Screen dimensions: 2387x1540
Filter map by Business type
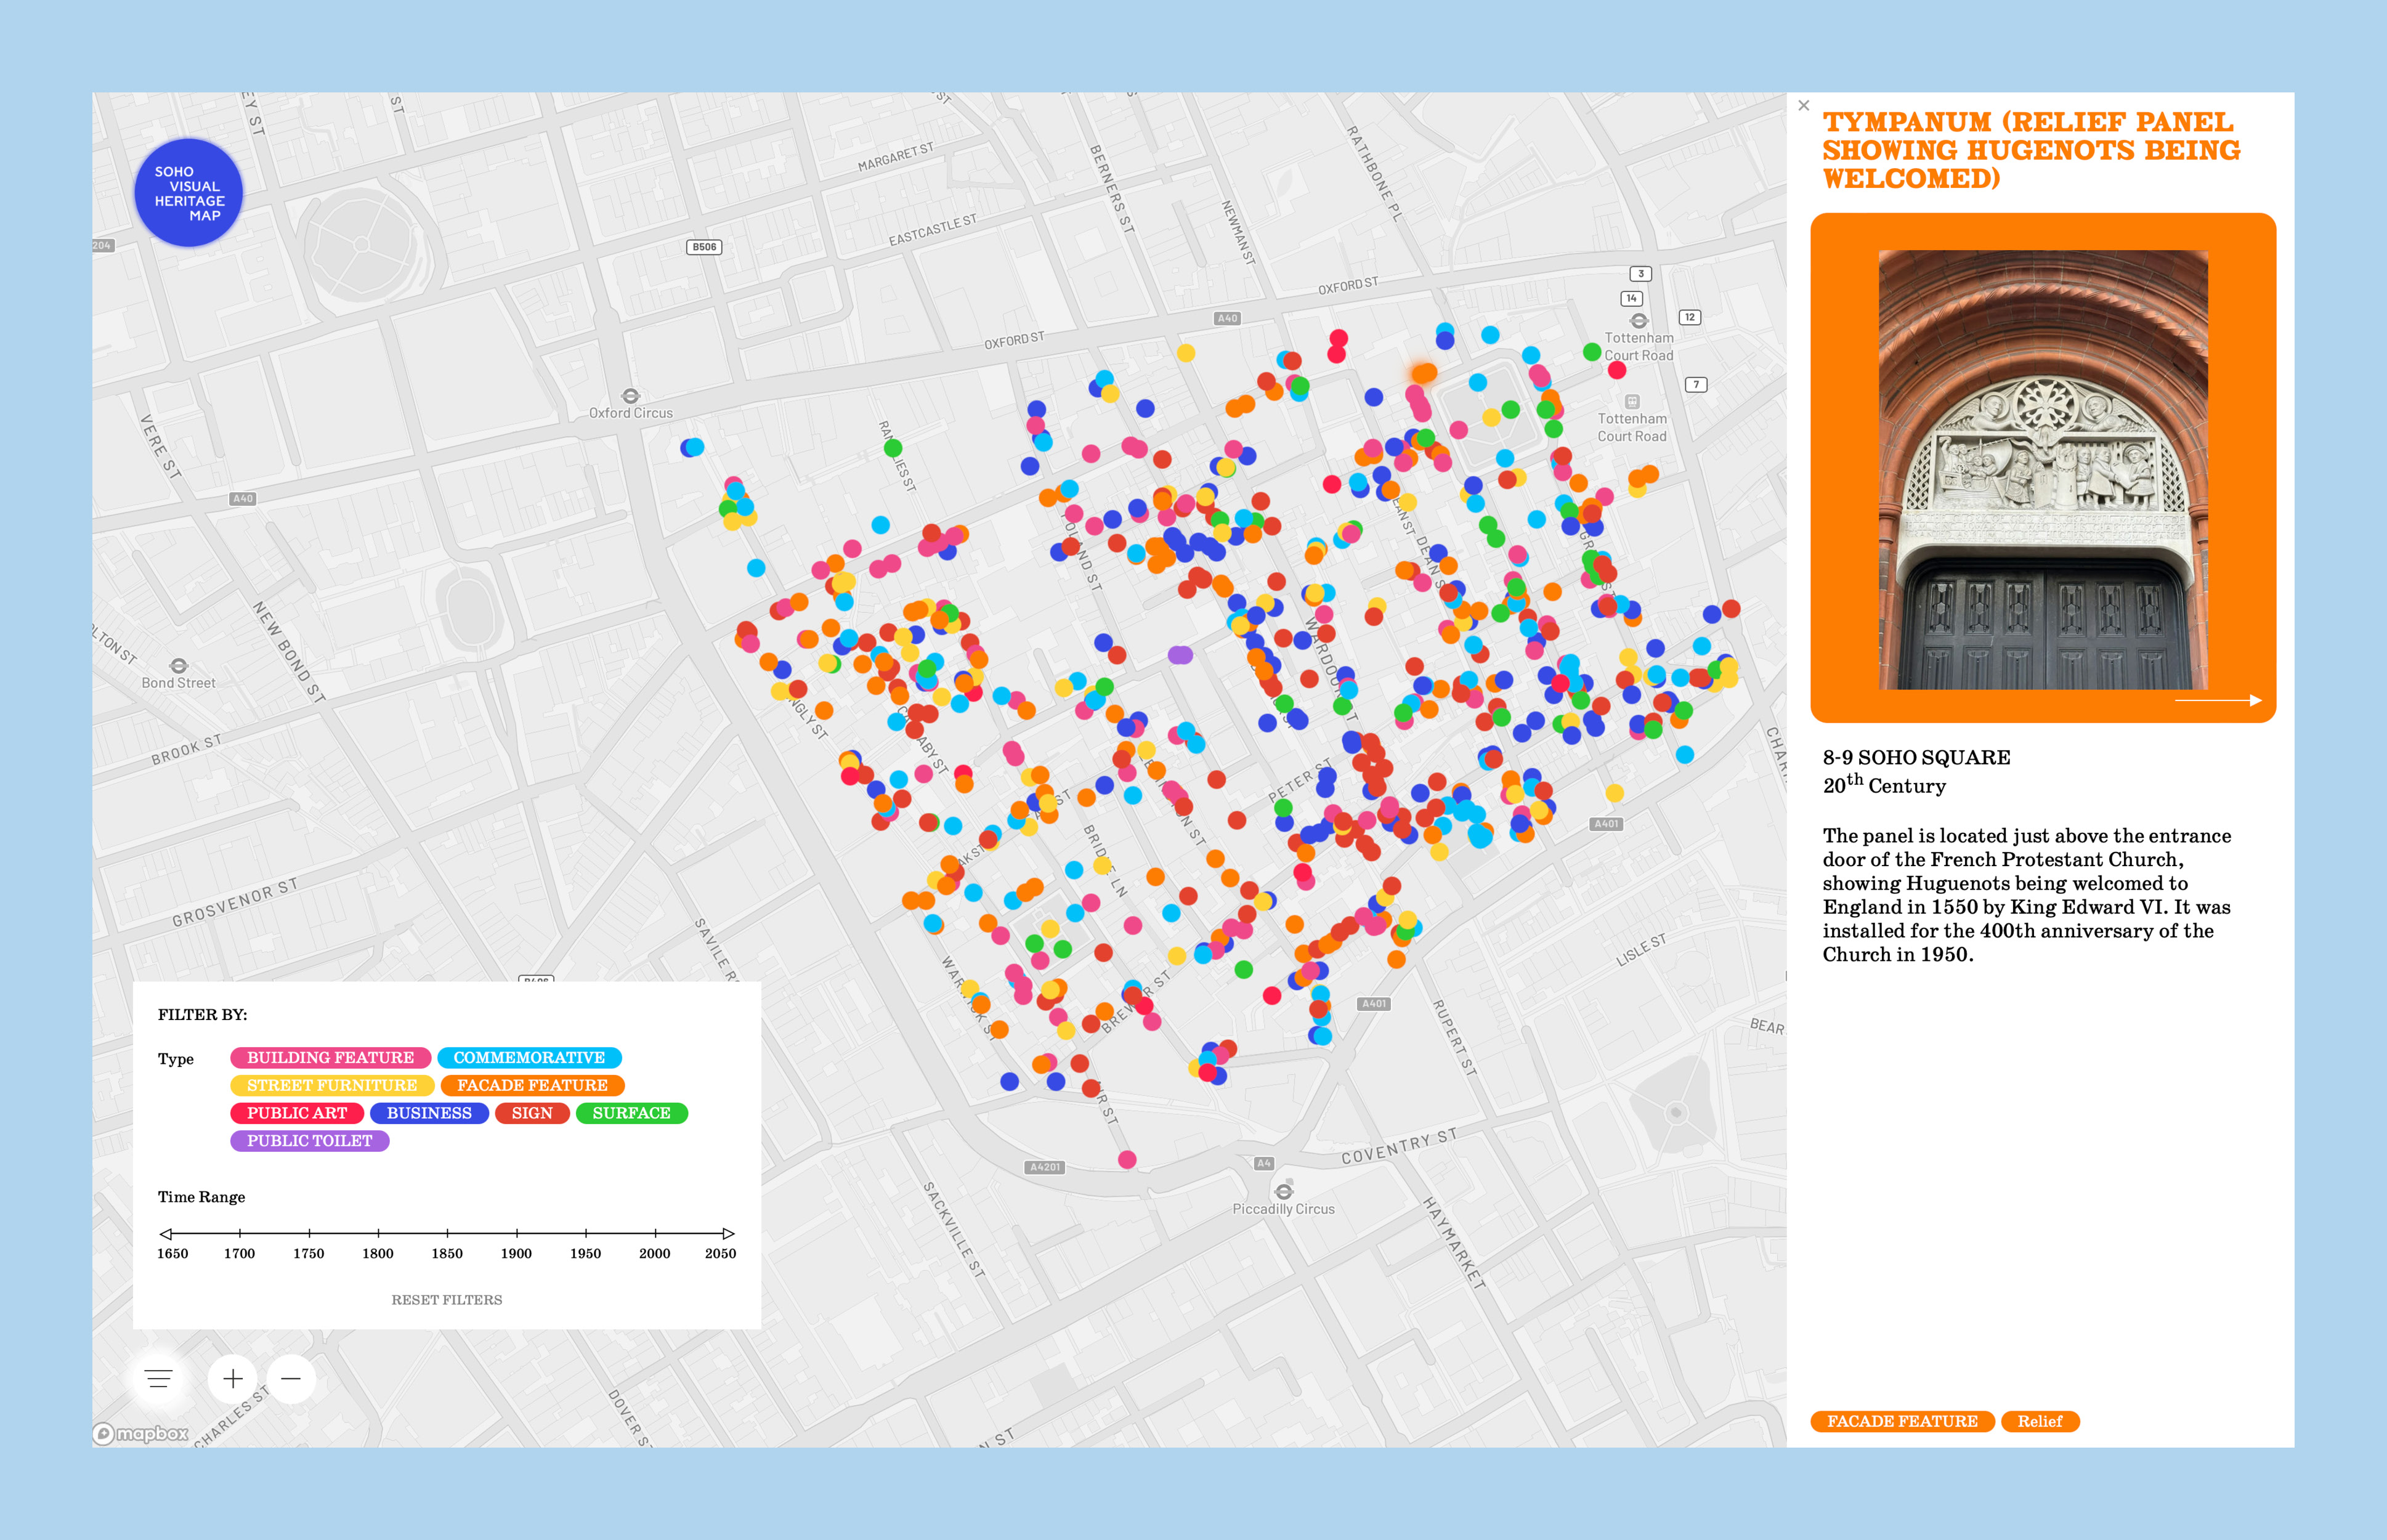point(429,1113)
